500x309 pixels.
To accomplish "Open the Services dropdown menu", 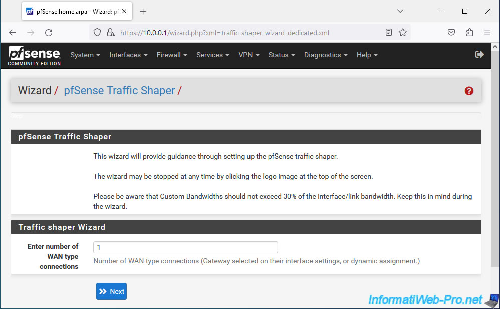I will click(x=213, y=55).
